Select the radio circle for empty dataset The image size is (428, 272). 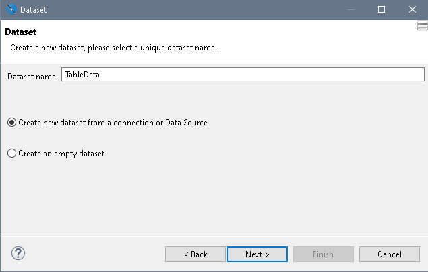(11, 154)
